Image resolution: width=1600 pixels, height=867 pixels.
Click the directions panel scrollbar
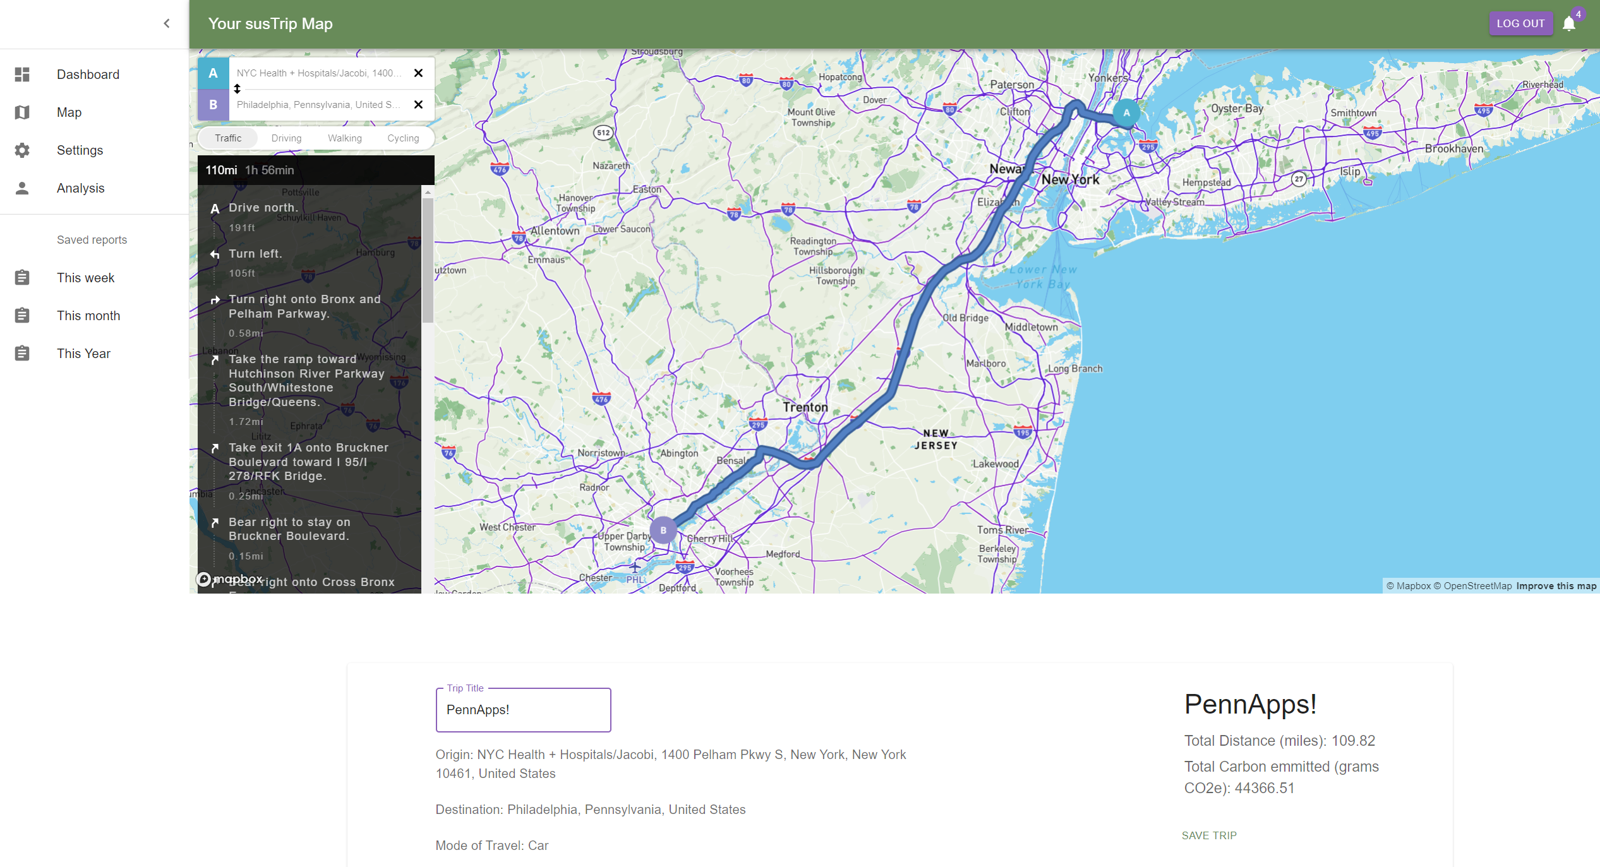coord(428,260)
